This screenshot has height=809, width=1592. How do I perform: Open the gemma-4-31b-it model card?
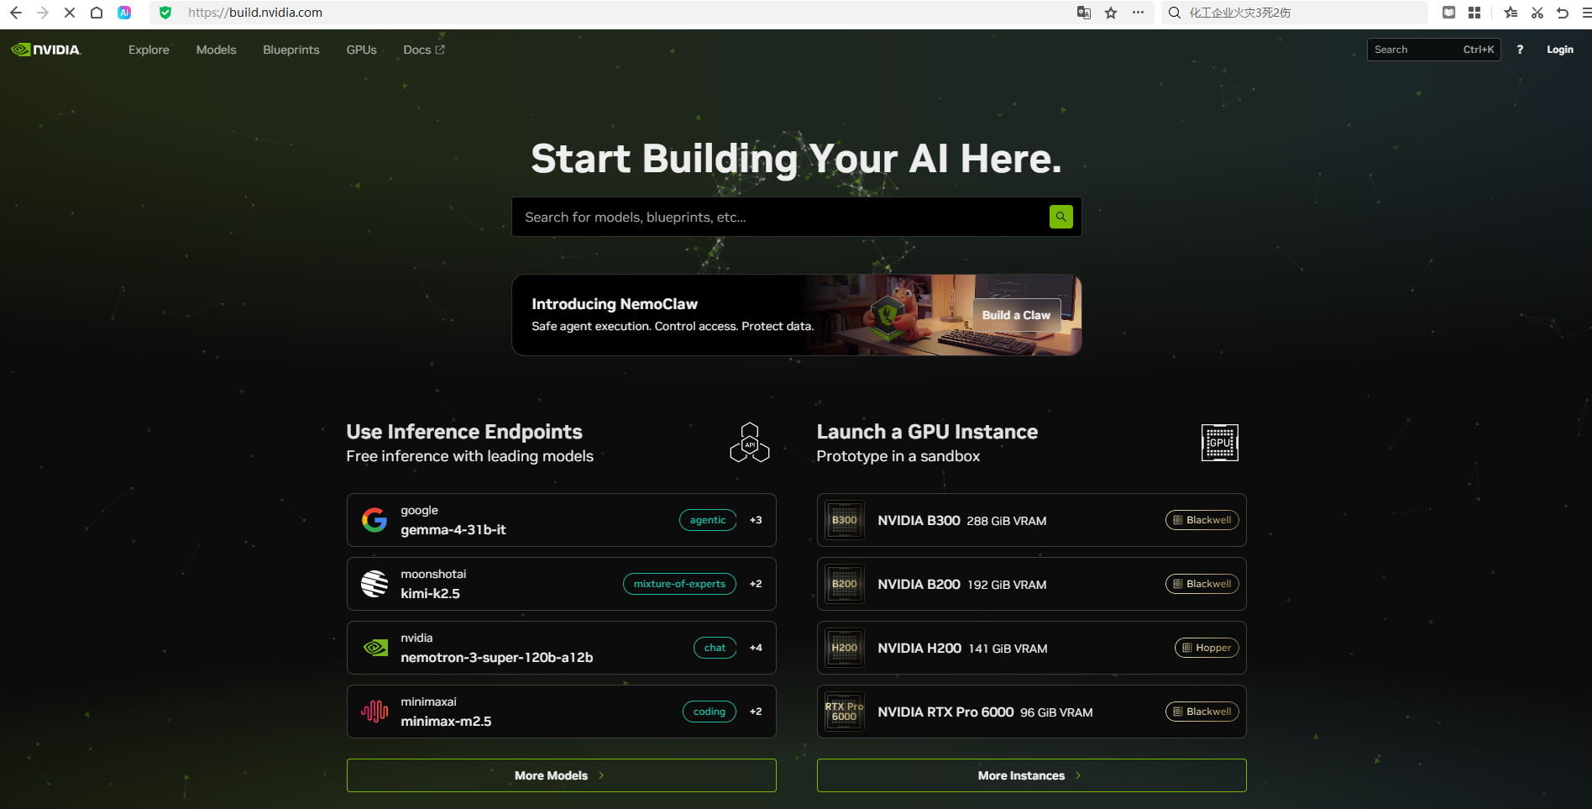click(x=562, y=520)
